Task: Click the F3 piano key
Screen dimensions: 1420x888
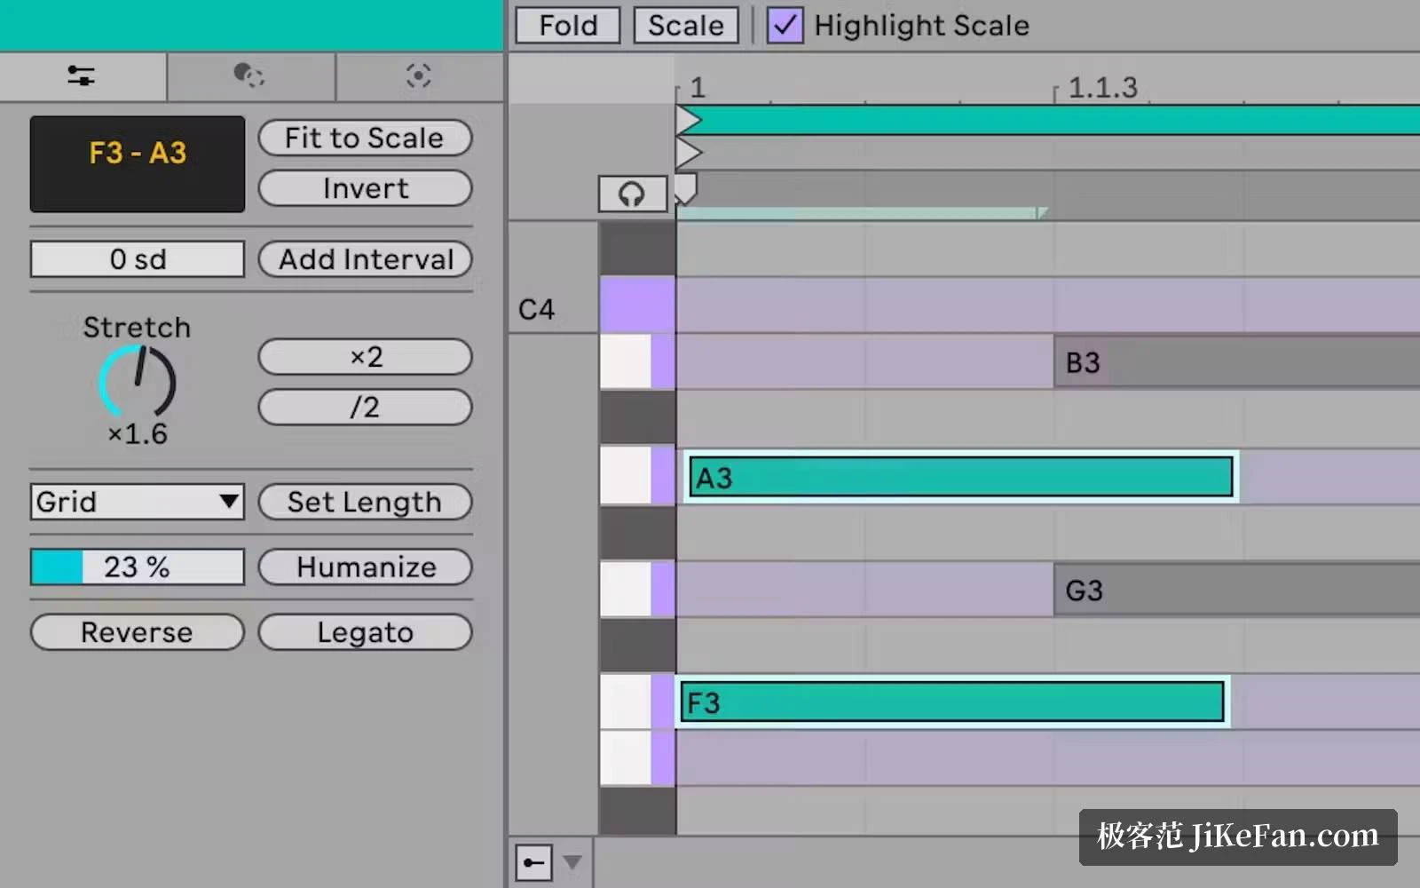Action: tap(637, 702)
